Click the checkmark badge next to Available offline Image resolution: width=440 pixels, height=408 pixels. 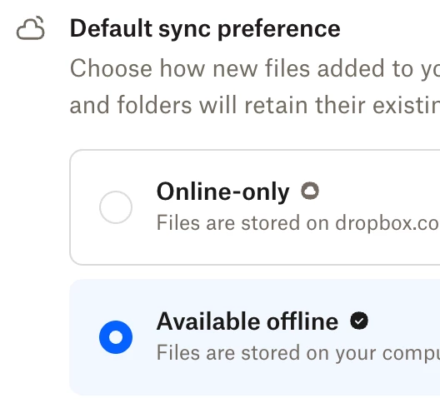point(359,321)
